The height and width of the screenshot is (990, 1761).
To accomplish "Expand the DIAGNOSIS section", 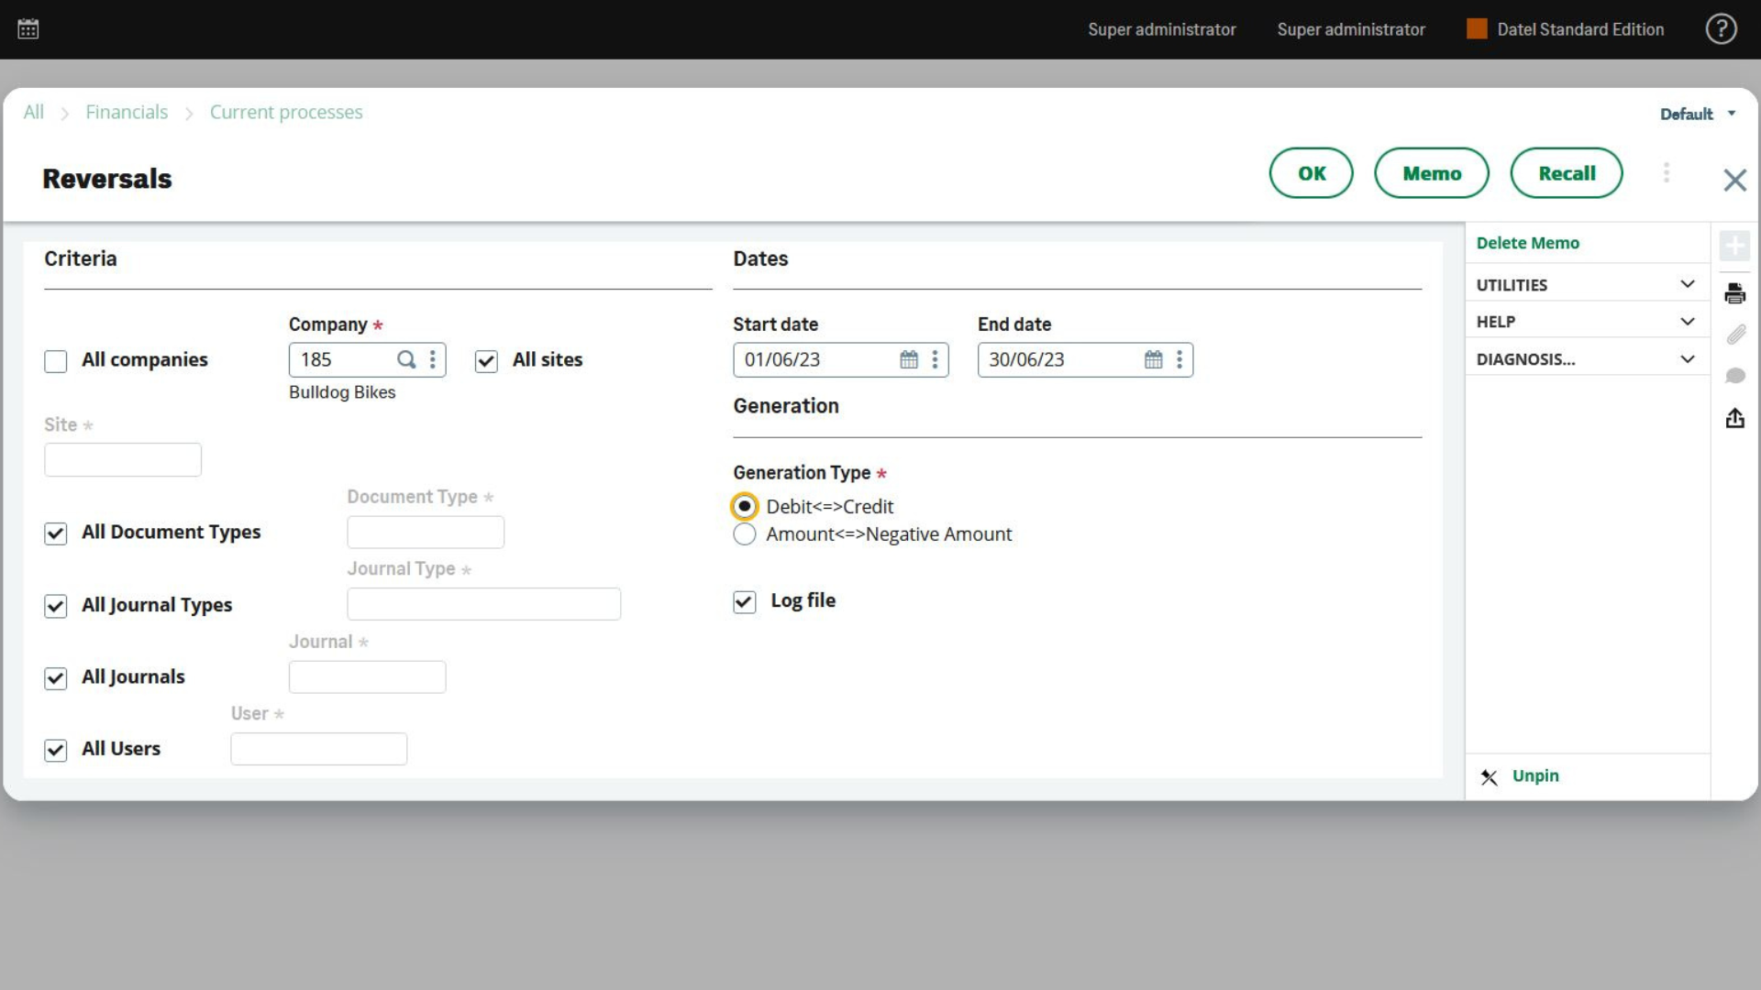I will click(1686, 359).
